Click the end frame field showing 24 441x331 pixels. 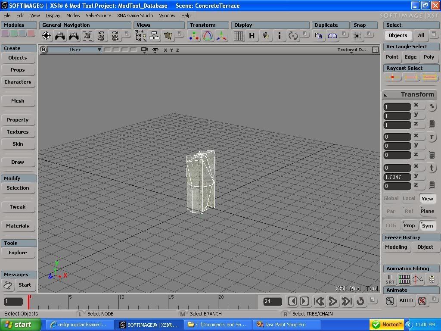point(273,301)
